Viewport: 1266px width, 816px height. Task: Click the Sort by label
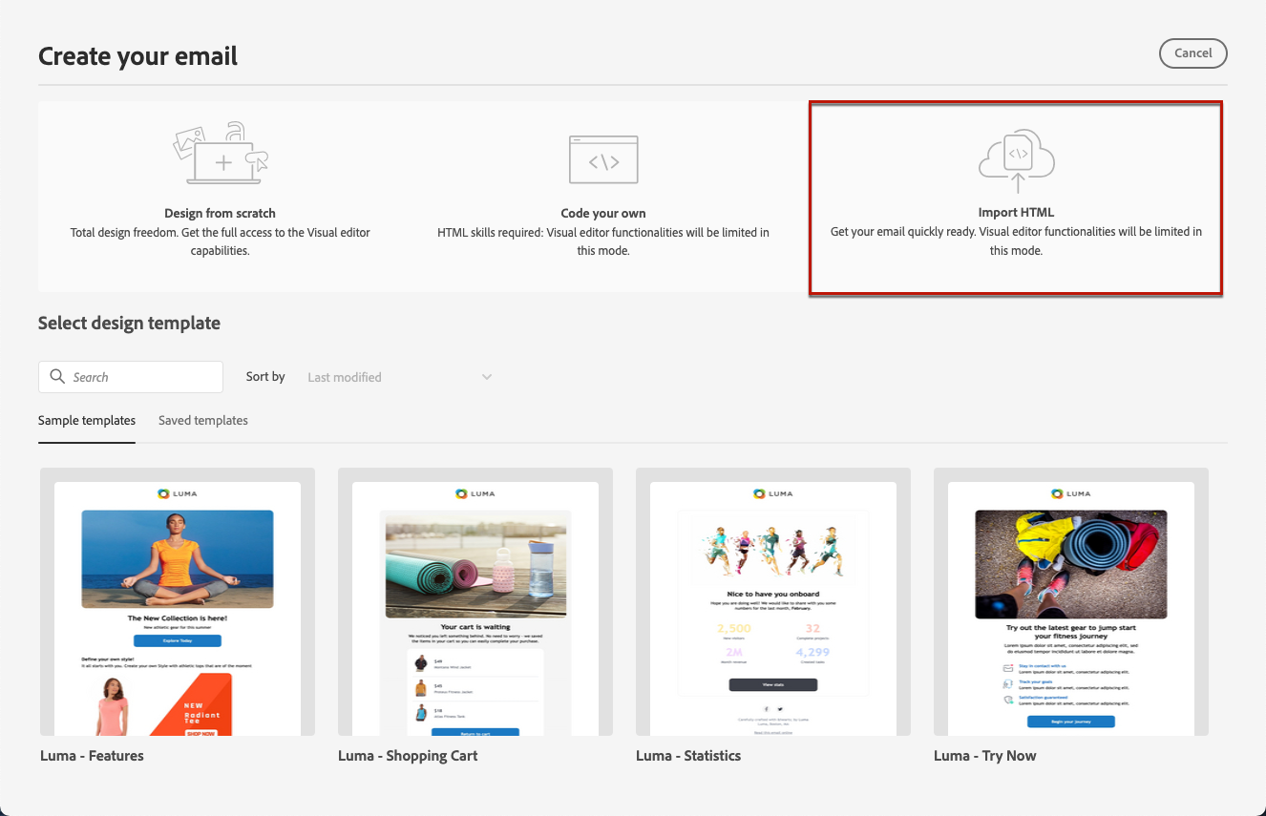(x=265, y=377)
